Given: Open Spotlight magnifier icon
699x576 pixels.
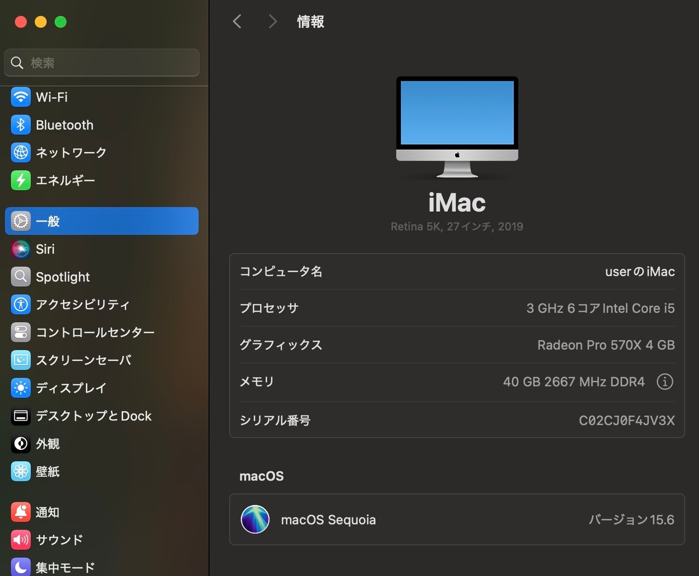Looking at the screenshot, I should click(x=21, y=277).
